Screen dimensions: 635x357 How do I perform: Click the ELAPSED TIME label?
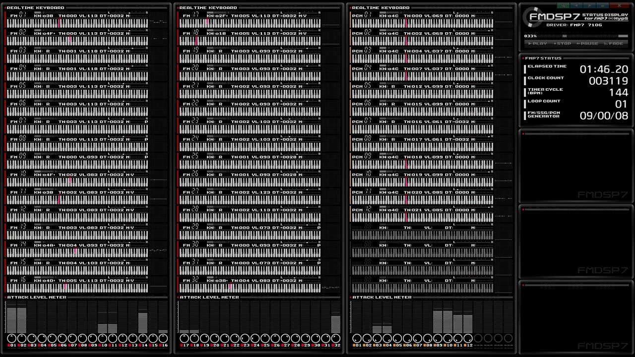[547, 66]
